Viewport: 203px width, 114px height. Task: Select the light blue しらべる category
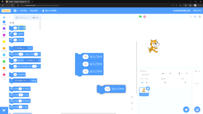pos(4,56)
